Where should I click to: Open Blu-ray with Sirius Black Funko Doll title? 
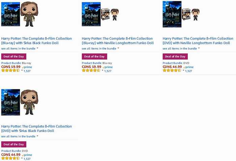click(x=36, y=41)
